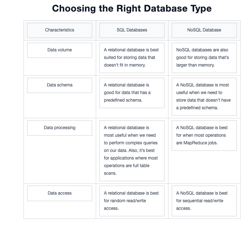This screenshot has width=252, height=225.
Task: Select SQL cell about complex queries
Action: (x=132, y=151)
